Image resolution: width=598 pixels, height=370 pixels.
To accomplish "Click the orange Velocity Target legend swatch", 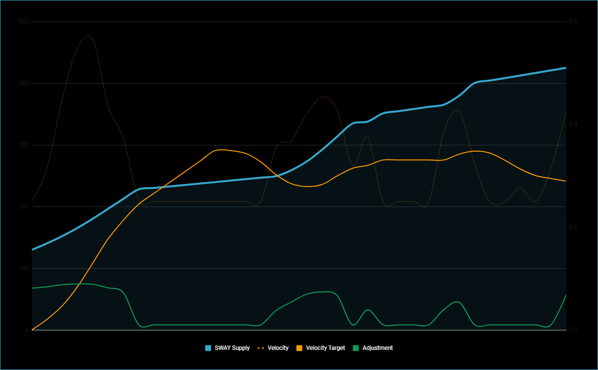I will (x=299, y=348).
